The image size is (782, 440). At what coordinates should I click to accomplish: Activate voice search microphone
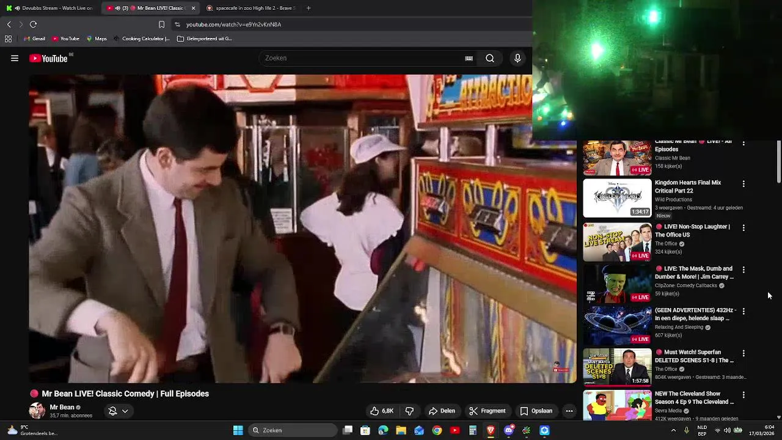point(517,58)
